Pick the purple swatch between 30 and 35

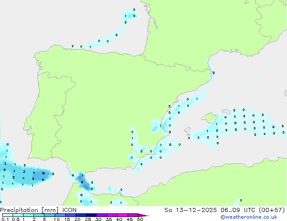pyautogui.click(x=101, y=215)
